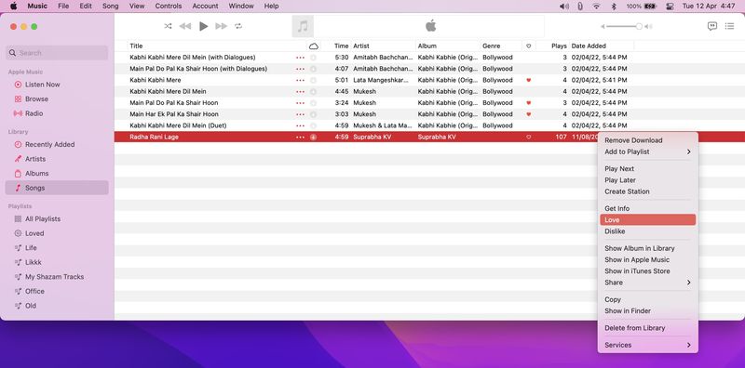Screen dimensions: 745x368
Task: Open Wi-Fi status in menu bar
Action: 596,7
